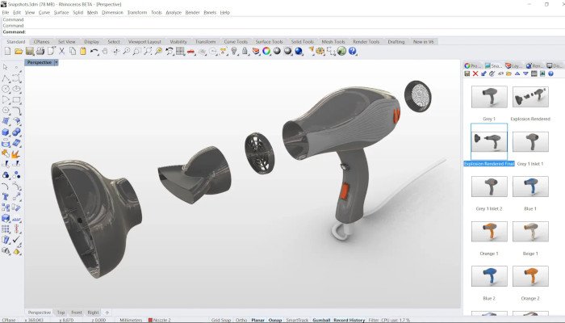This screenshot has width=565, height=323.
Task: Open the Nozzle 2 layer selector
Action: 161,320
